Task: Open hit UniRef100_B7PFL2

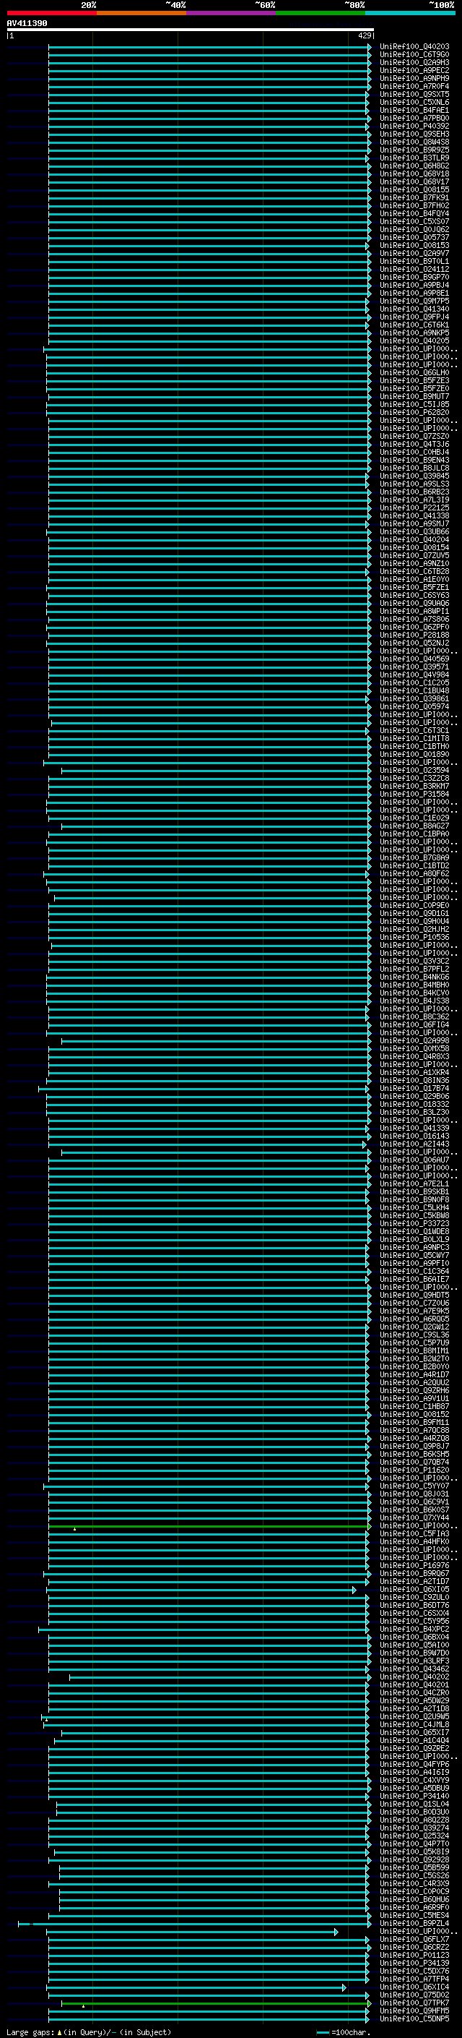Action: point(414,969)
